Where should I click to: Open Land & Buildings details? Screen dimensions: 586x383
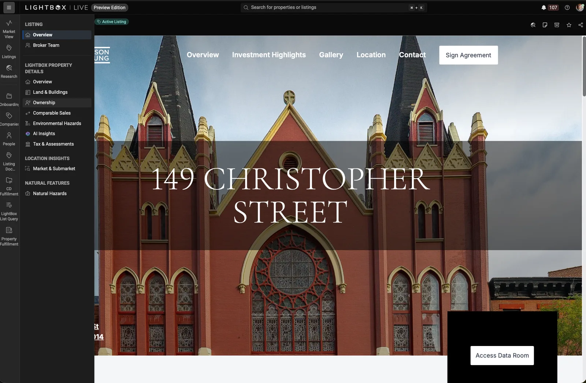point(57,92)
